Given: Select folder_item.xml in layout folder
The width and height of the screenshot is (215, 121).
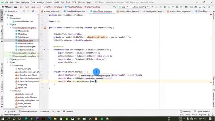Looking at the screenshot, I should (x=25, y=103).
